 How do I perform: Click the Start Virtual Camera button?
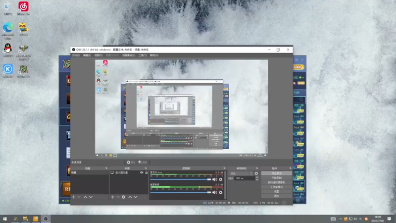click(x=276, y=182)
